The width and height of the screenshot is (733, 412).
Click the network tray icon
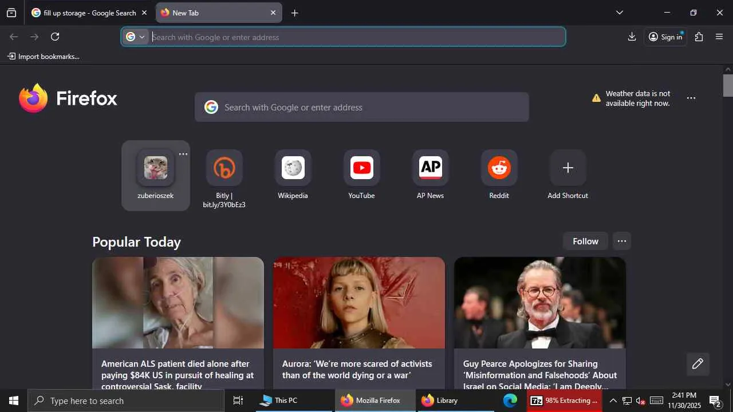(x=627, y=401)
